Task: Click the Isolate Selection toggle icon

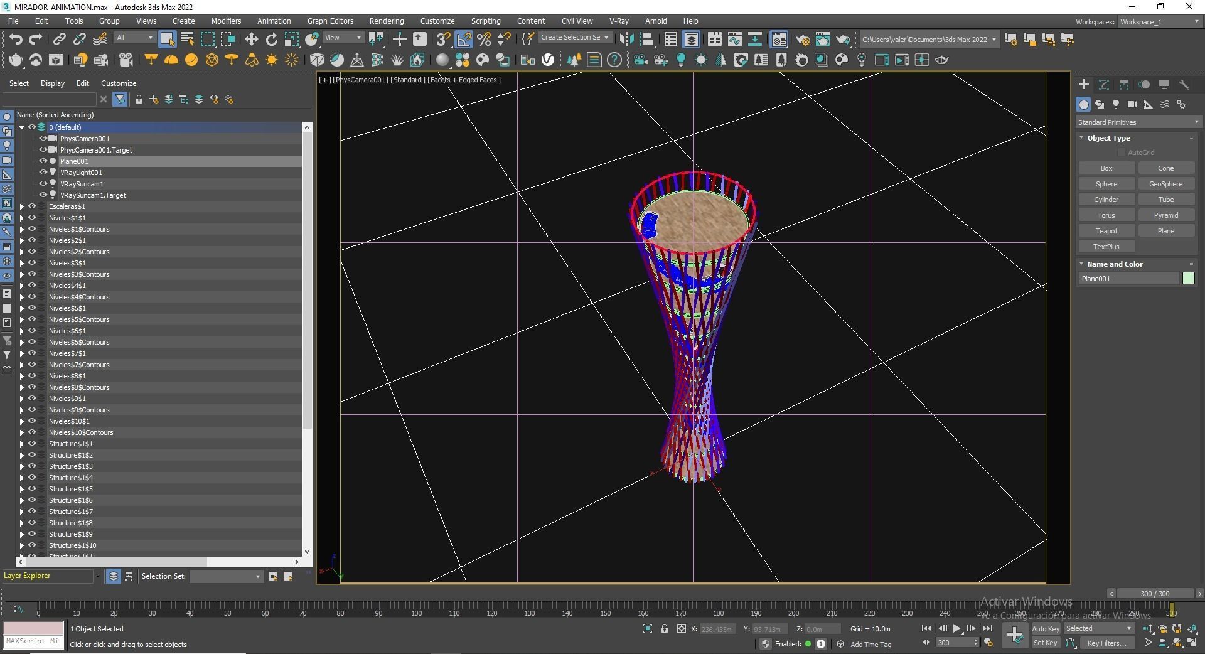Action: pyautogui.click(x=648, y=628)
